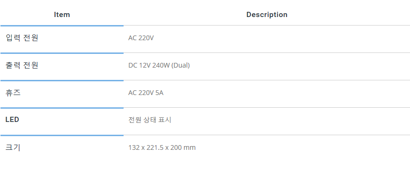Screen dimensions: 410x173
Task: Select the 출력 전원 row label
Action: tap(22, 66)
